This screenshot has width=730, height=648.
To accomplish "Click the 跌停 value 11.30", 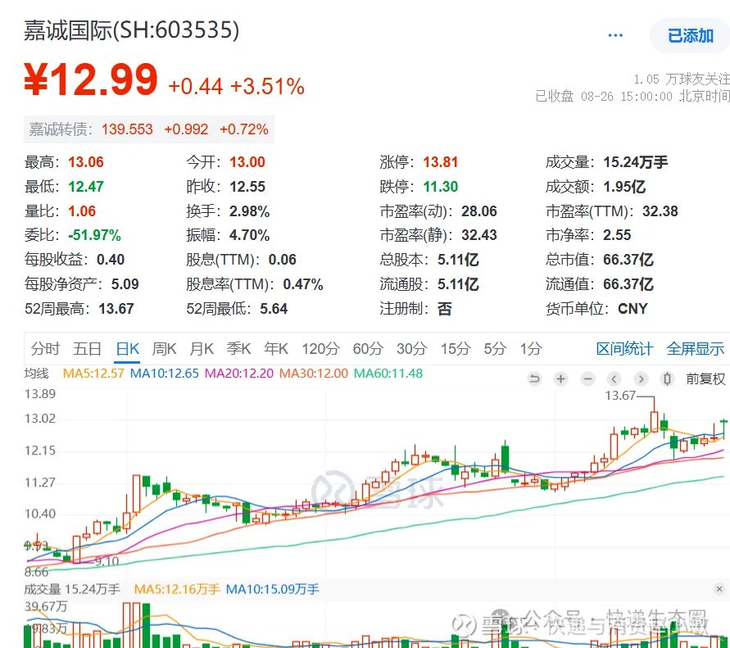I will (x=441, y=187).
